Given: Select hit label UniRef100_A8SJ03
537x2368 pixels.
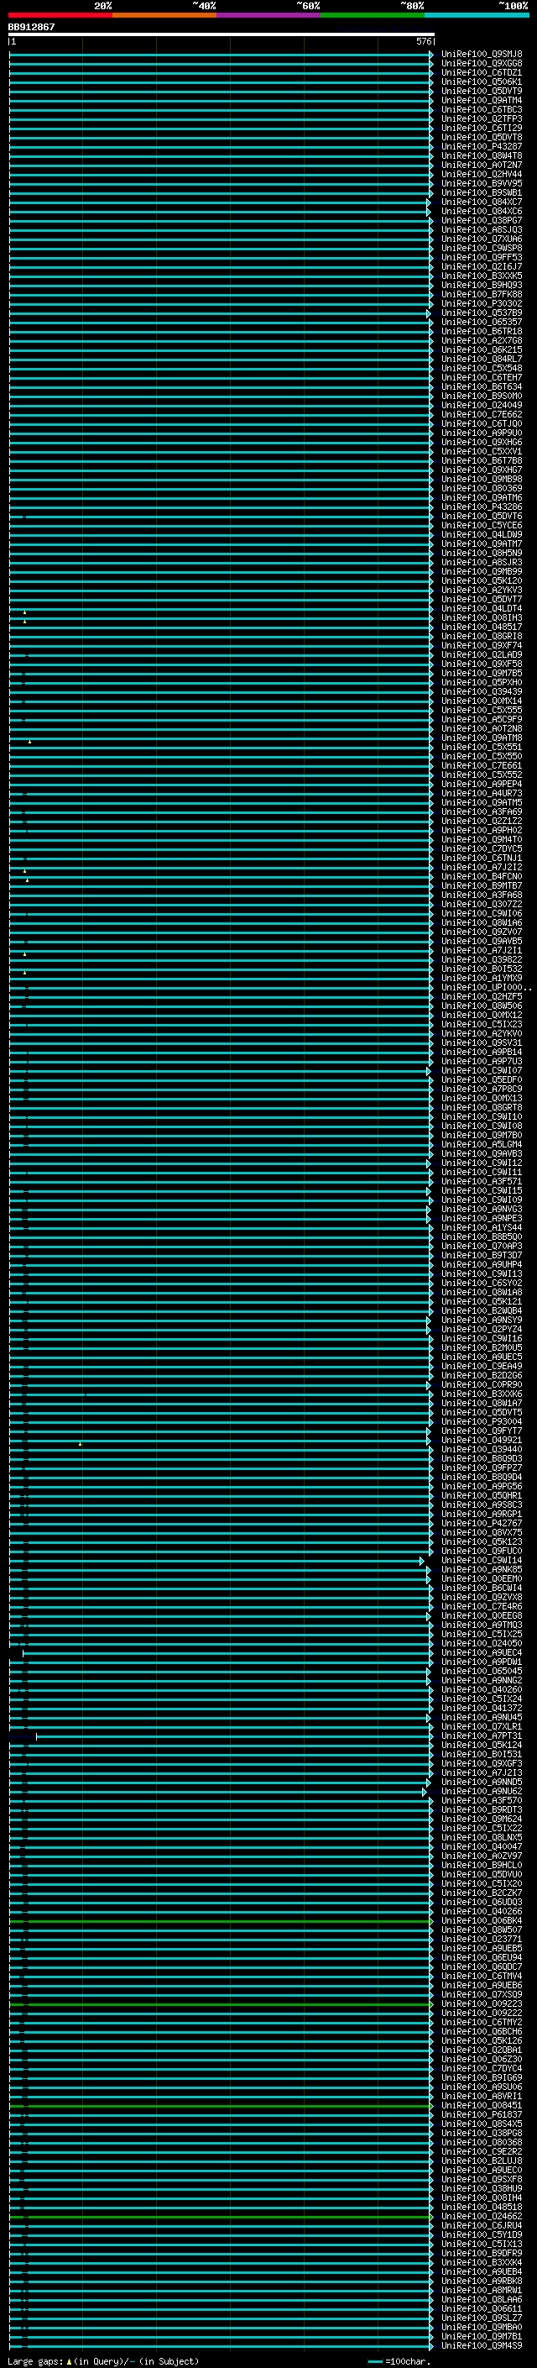Looking at the screenshot, I should point(481,230).
